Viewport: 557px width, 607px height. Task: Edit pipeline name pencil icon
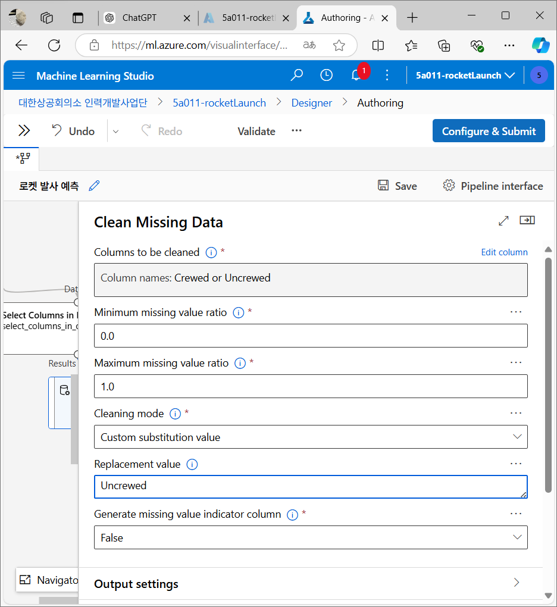[94, 186]
